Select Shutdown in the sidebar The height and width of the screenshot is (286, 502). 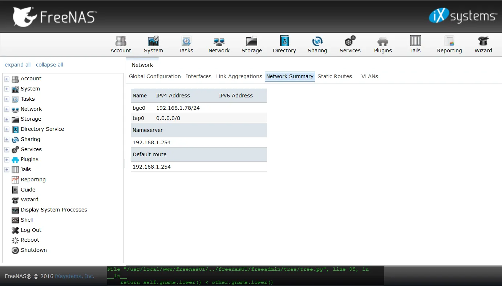(x=33, y=250)
